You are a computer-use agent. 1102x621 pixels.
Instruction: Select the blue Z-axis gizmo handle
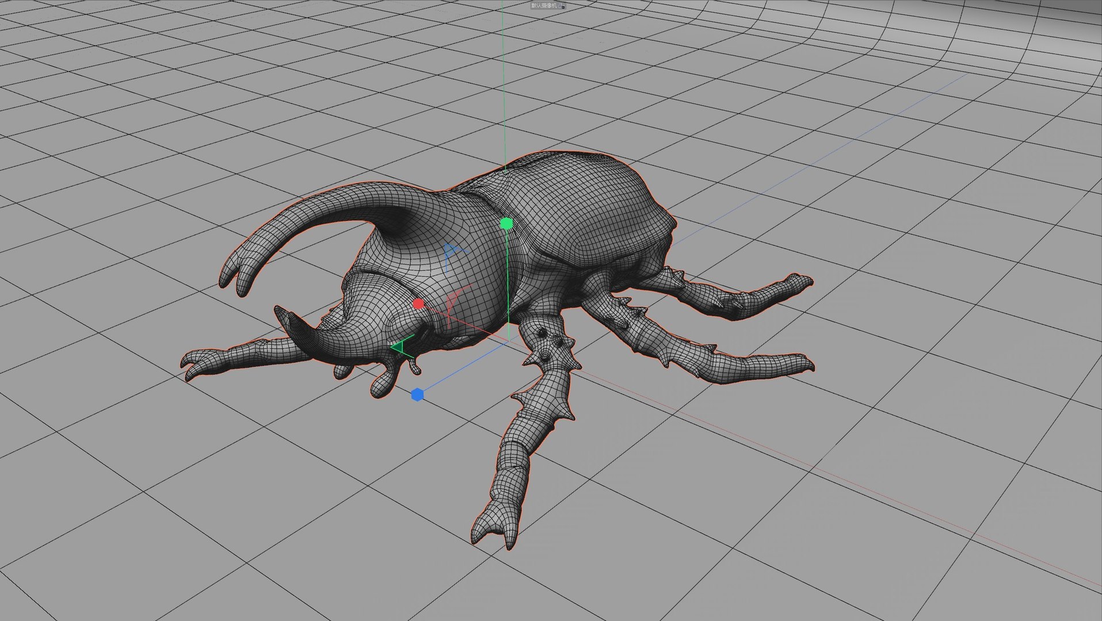coord(418,394)
